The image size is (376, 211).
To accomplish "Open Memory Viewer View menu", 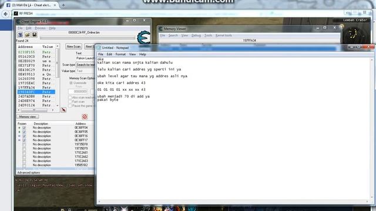I will [184, 35].
